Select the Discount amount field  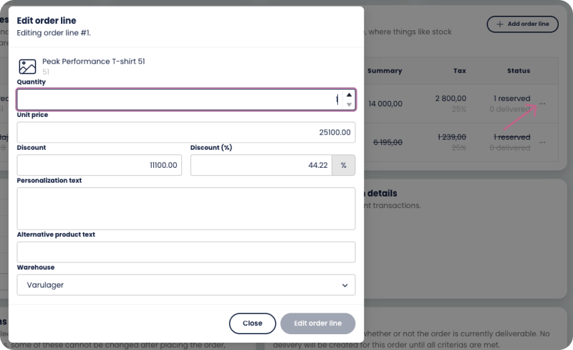pyautogui.click(x=100, y=165)
